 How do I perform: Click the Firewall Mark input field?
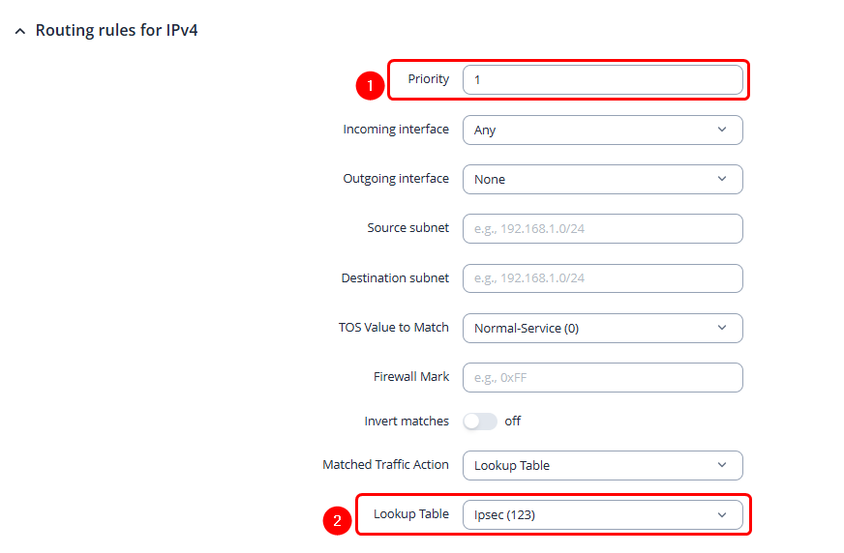(602, 377)
